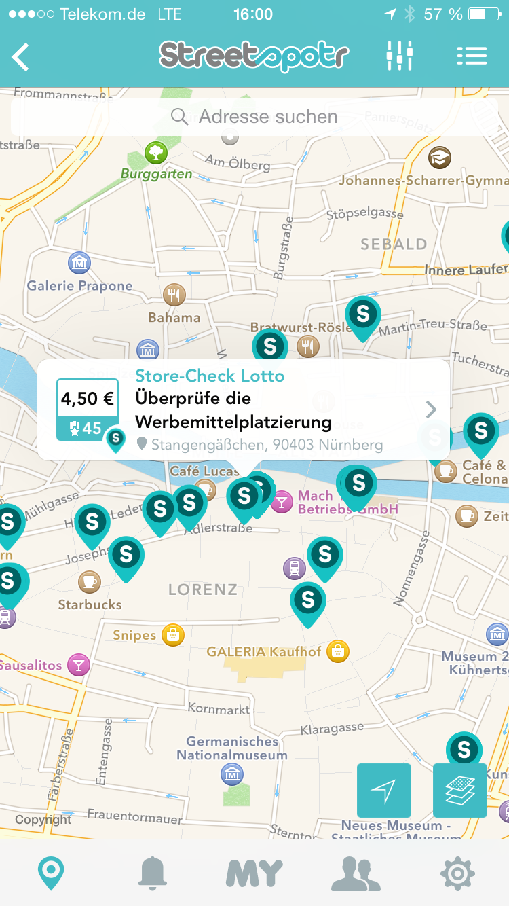Open the notifications bell tab
This screenshot has height=906, width=509.
pos(153,873)
